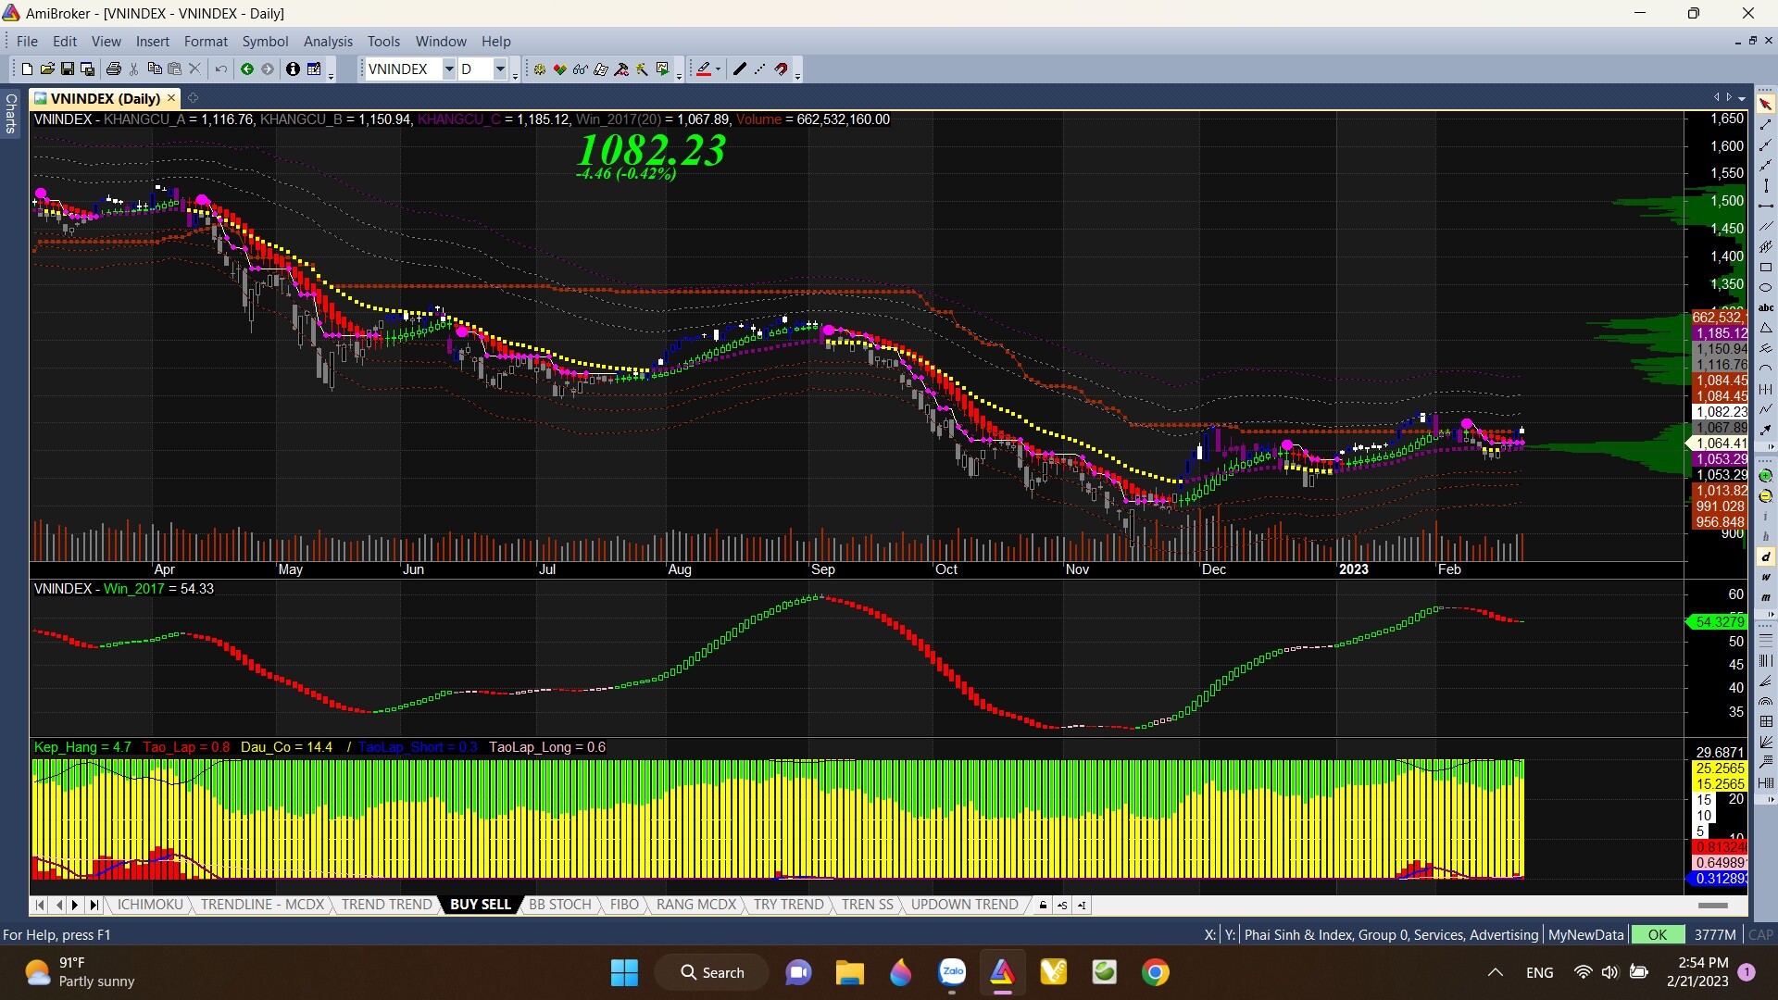Expand the line color dropdown arrow
Viewport: 1778px width, 1000px height.
click(718, 69)
